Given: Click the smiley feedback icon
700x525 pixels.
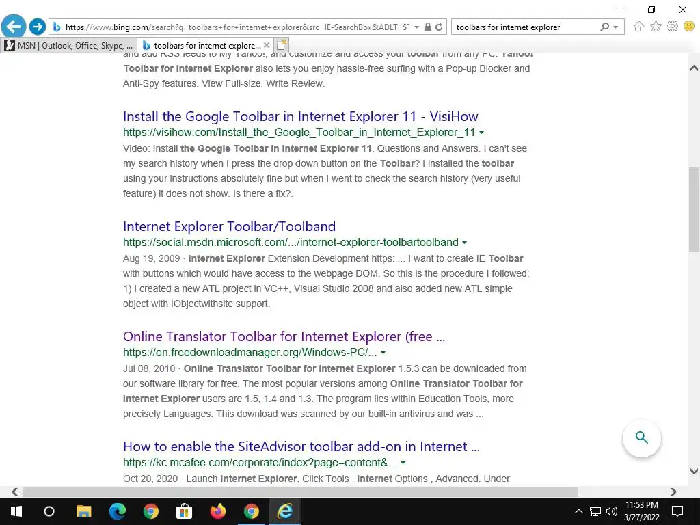Looking at the screenshot, I should pos(689,27).
